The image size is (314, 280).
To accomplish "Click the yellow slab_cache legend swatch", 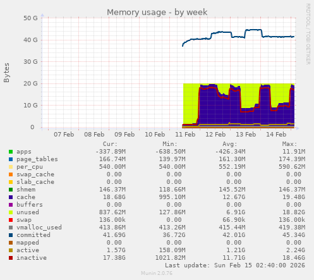I will pos(11,182).
